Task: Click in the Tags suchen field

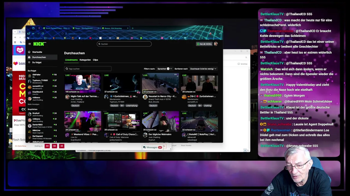Action: [x=88, y=69]
